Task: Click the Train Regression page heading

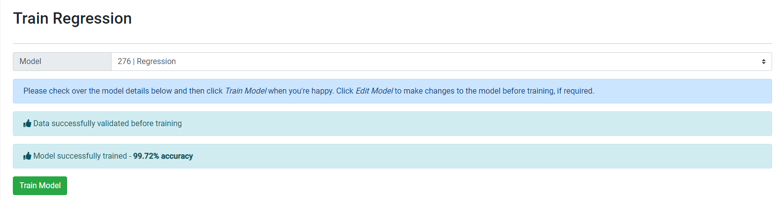Action: pos(73,19)
